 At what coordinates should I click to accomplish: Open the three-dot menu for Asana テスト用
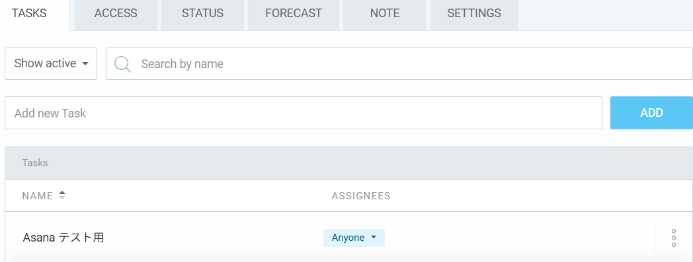(674, 238)
